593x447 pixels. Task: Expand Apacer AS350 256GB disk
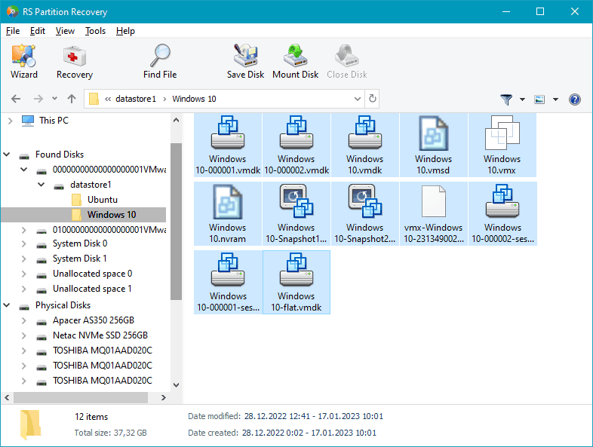point(24,320)
